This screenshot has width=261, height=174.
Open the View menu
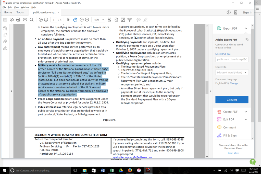point(16,7)
